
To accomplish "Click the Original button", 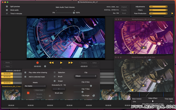I will coord(124,7).
